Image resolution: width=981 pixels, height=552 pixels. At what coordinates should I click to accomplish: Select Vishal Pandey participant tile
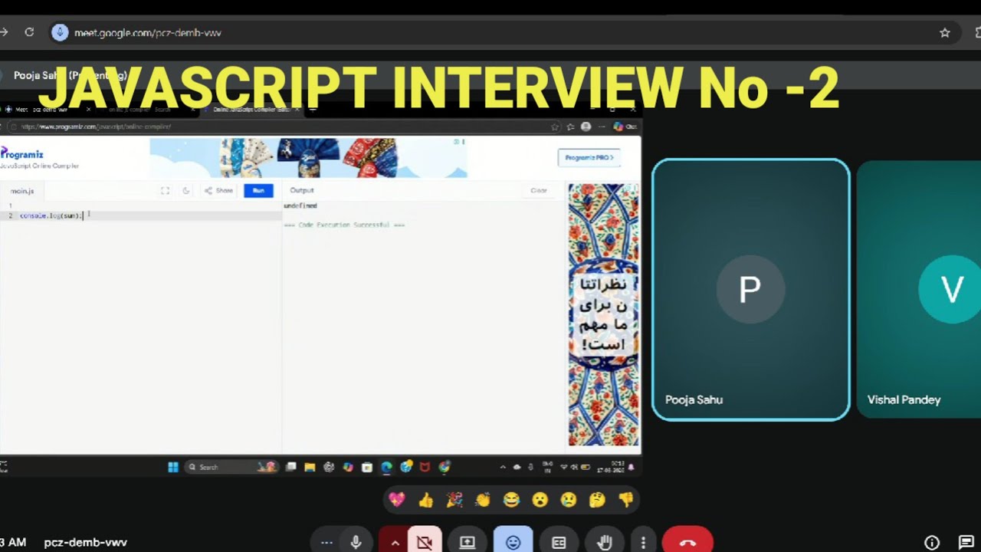(919, 290)
